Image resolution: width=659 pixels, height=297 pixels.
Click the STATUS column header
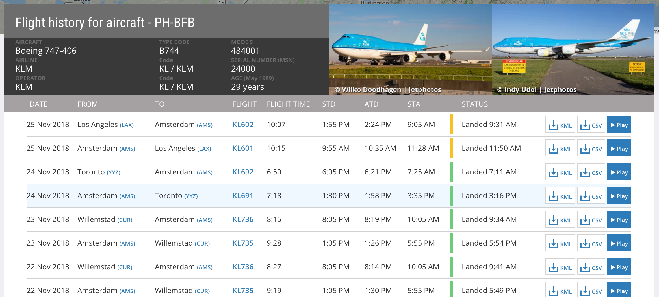pyautogui.click(x=474, y=104)
